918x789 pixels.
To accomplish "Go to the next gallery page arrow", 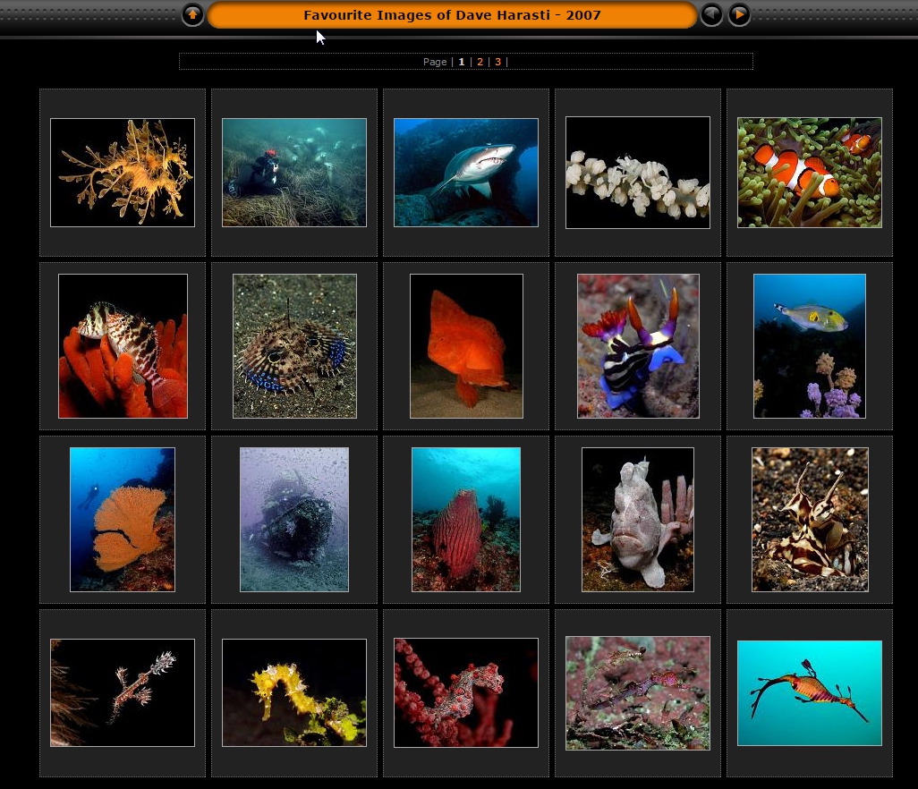I will [x=738, y=14].
